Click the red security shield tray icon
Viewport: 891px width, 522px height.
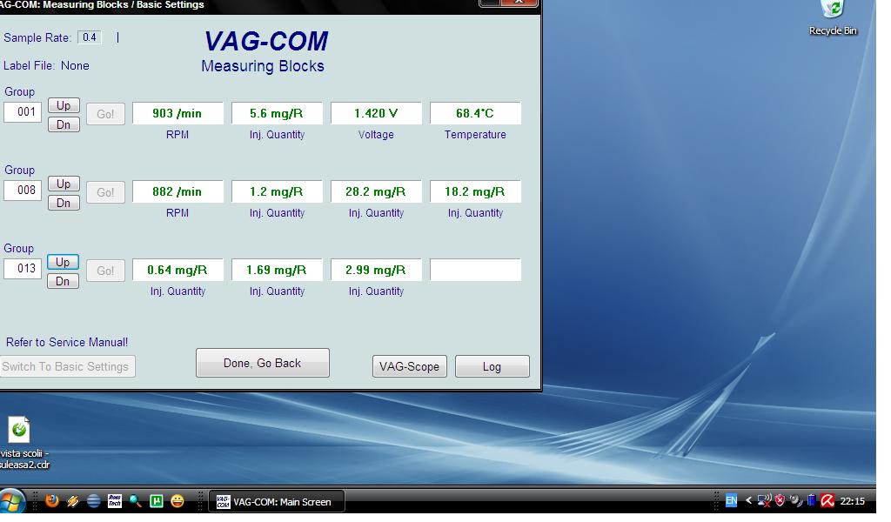780,500
